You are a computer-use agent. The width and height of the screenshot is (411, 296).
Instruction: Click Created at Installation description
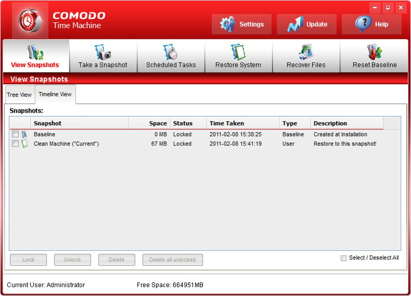pyautogui.click(x=340, y=135)
